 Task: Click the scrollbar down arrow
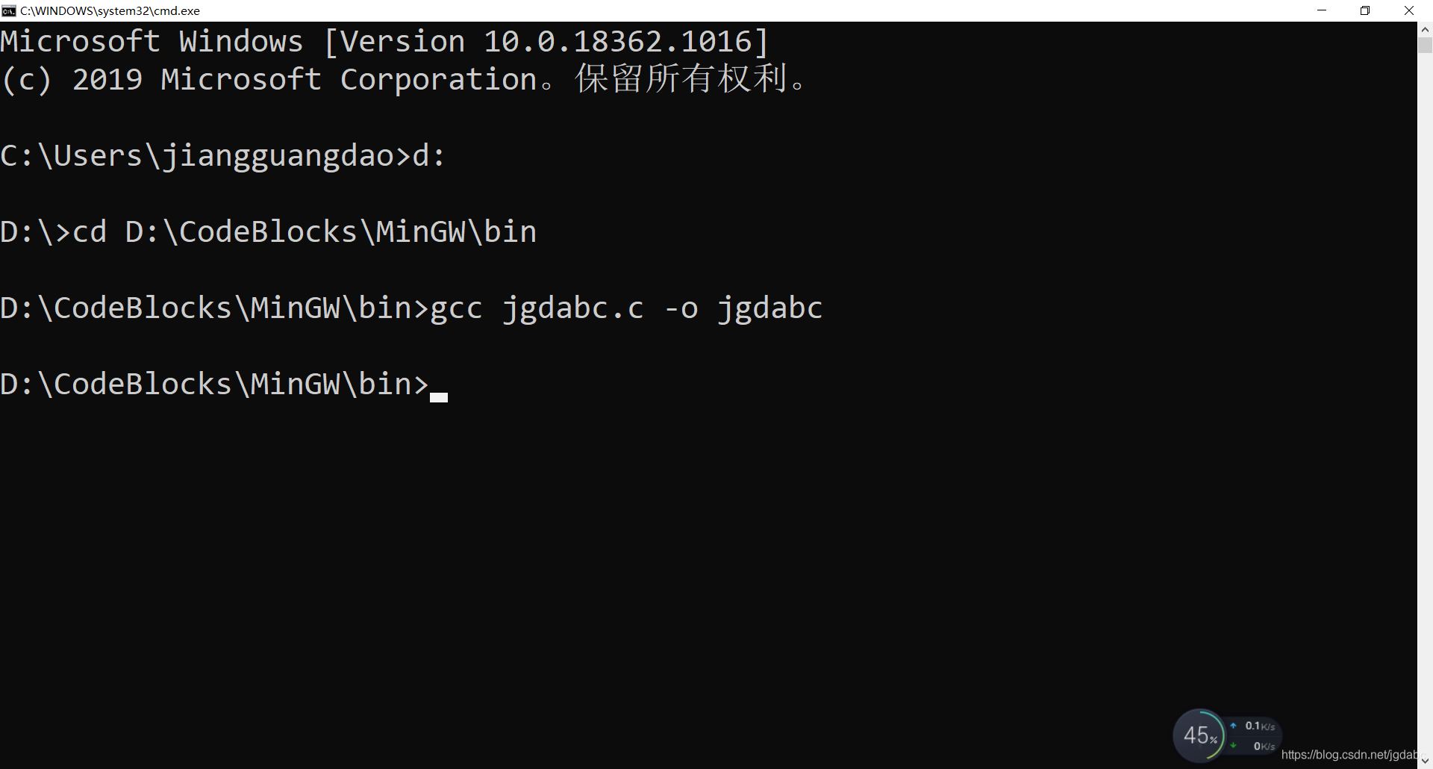(x=1425, y=761)
